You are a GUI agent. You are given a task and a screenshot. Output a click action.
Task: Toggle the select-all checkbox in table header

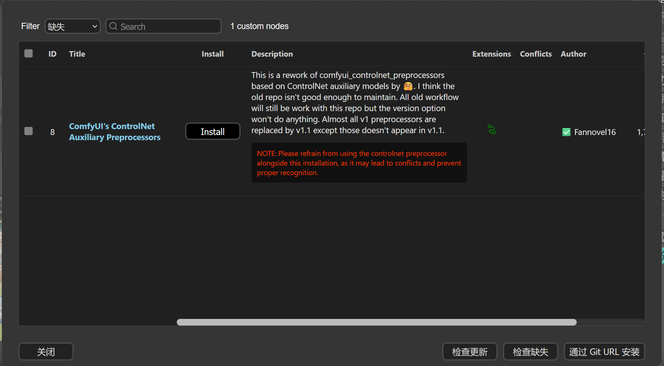28,54
